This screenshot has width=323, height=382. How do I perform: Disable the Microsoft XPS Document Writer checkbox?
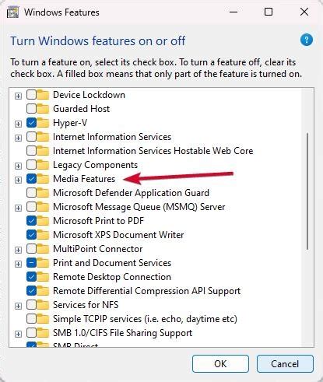[x=31, y=235]
